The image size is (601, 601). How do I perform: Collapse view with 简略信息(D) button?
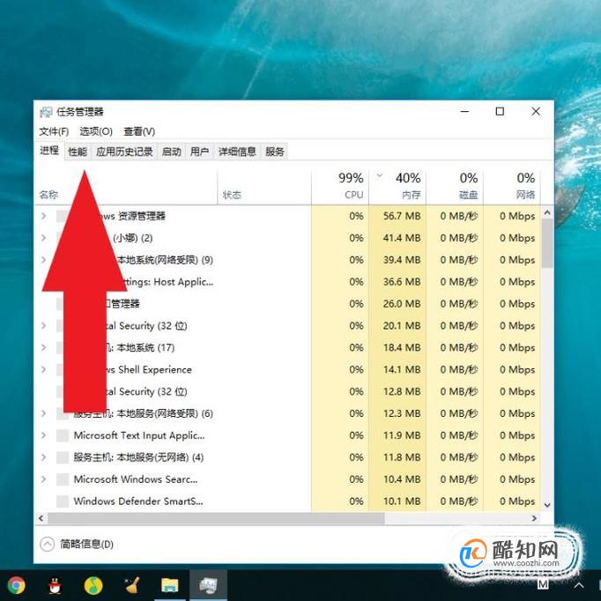[x=77, y=545]
